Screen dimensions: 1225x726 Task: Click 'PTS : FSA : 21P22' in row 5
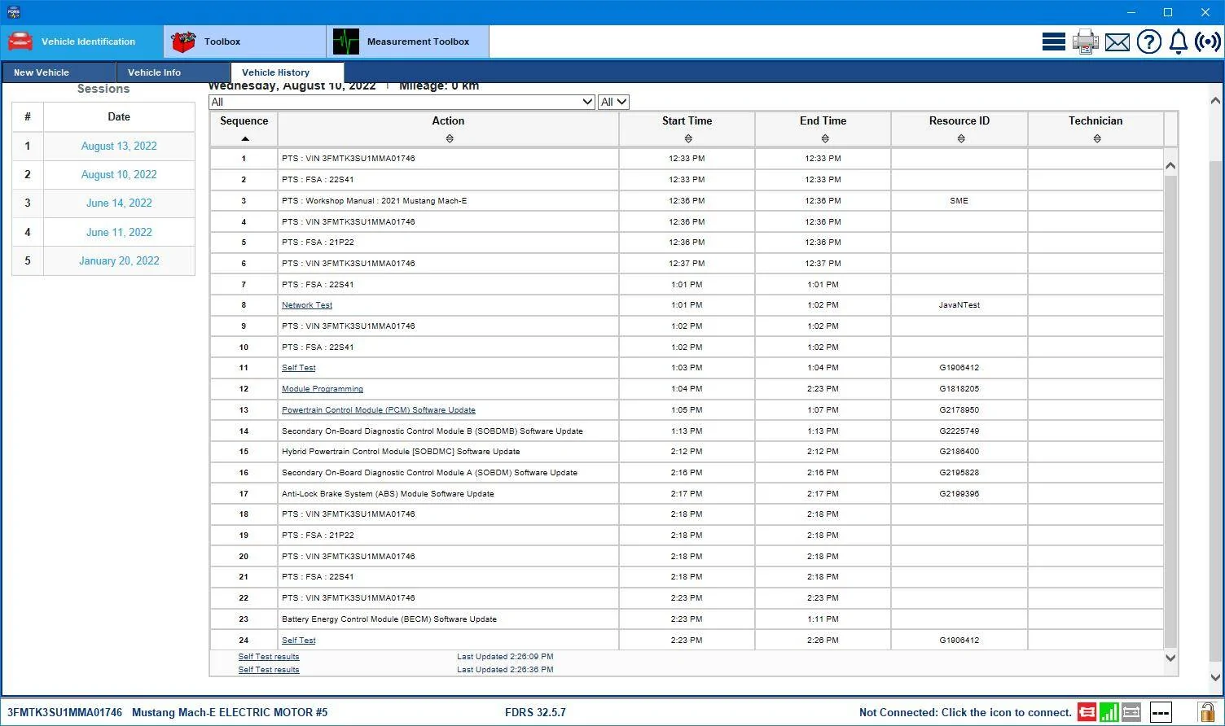pos(318,243)
